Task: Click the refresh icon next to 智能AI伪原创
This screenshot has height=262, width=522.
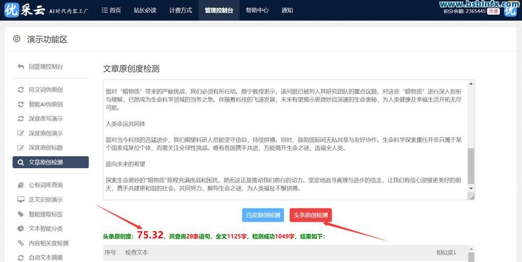Action: tap(20, 104)
